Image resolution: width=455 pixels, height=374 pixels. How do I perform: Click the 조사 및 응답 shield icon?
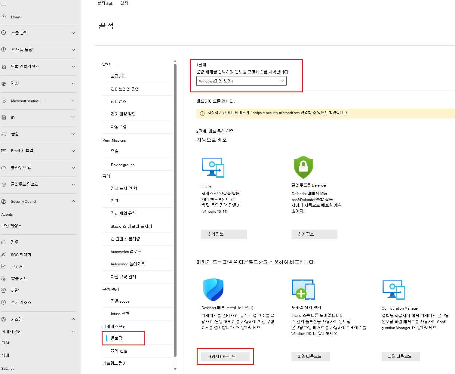pyautogui.click(x=4, y=49)
